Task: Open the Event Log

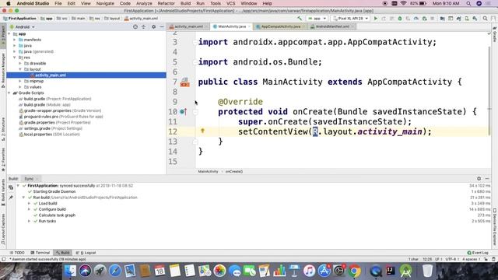Action: pos(478,253)
